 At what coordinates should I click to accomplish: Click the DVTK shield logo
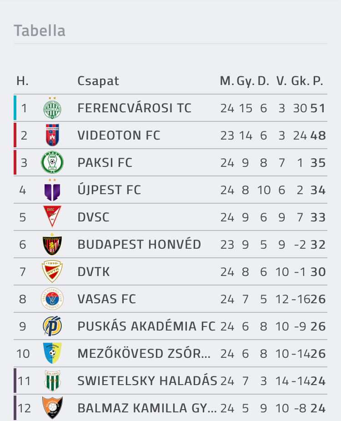[x=52, y=271]
